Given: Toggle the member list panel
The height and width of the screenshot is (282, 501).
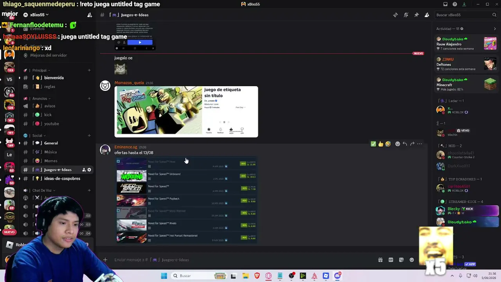Looking at the screenshot, I should [427, 15].
